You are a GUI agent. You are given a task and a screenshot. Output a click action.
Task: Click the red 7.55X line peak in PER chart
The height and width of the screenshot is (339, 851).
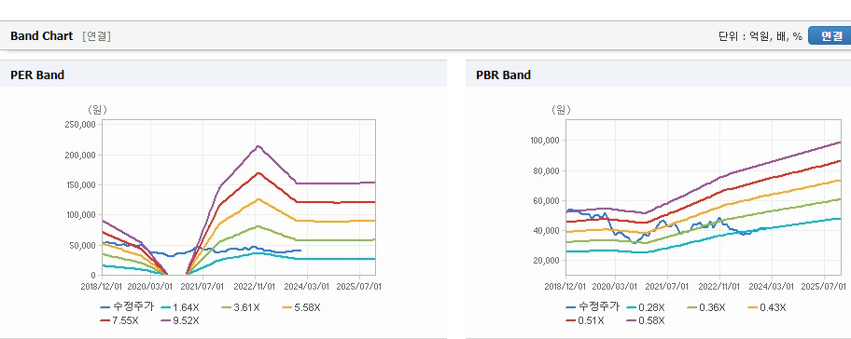point(258,173)
